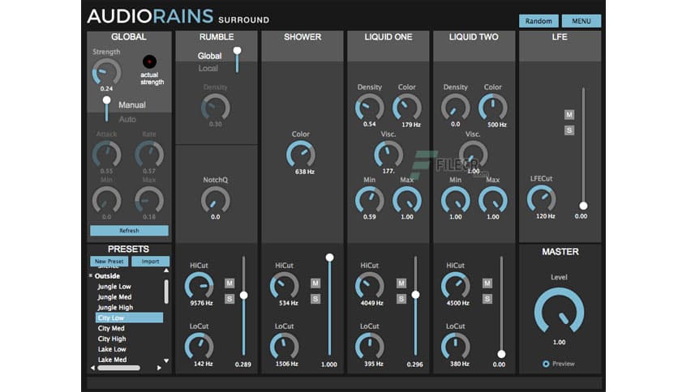Viewport: 678px width, 392px height.
Task: Click the preset list scroll-up arrow
Action: [166, 271]
